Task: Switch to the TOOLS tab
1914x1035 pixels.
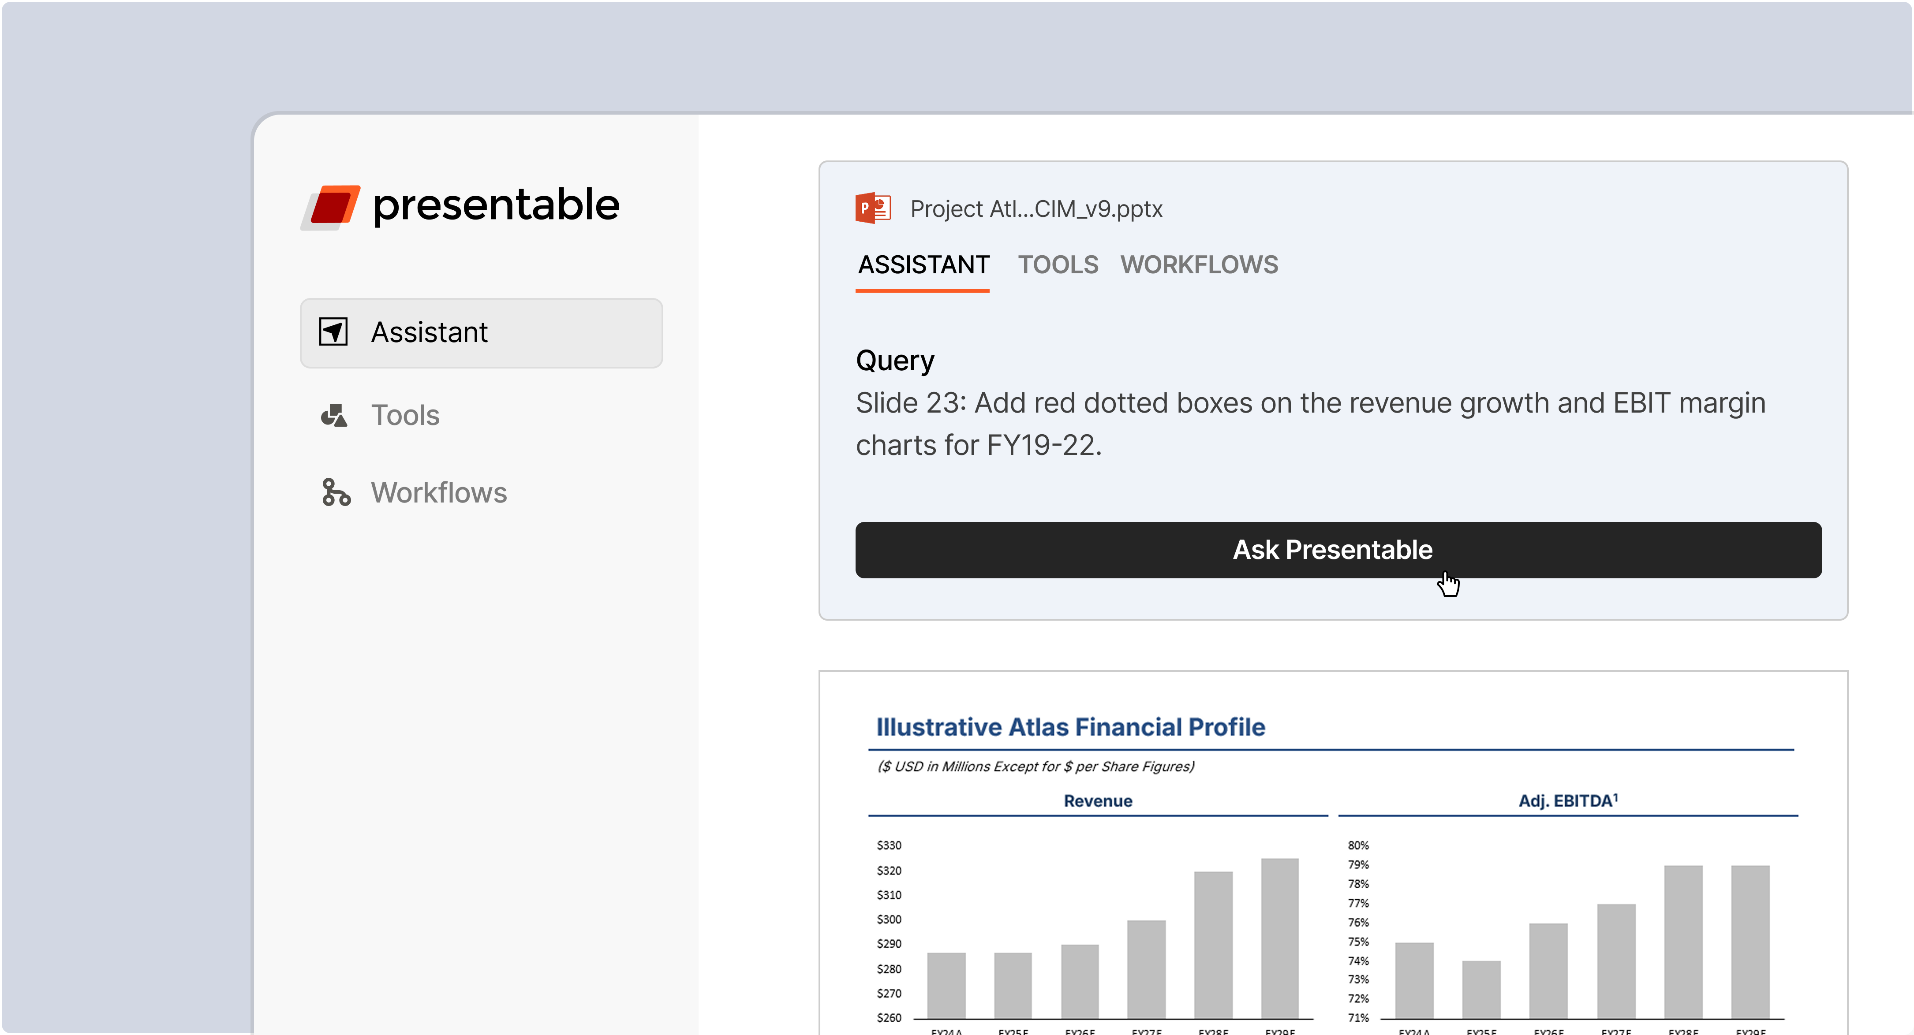Action: pyautogui.click(x=1058, y=265)
